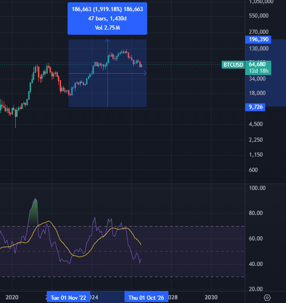286x303 pixels.
Task: Click the green RSI overbought peak area
Action: click(x=34, y=214)
